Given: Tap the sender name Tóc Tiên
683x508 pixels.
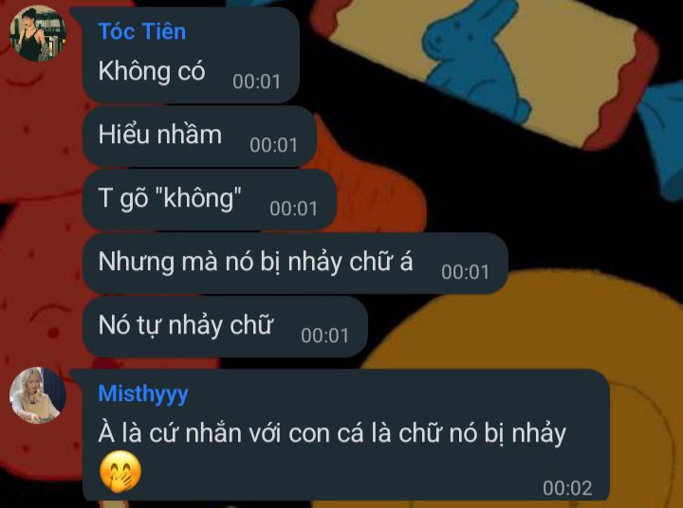Looking at the screenshot, I should click(x=142, y=31).
